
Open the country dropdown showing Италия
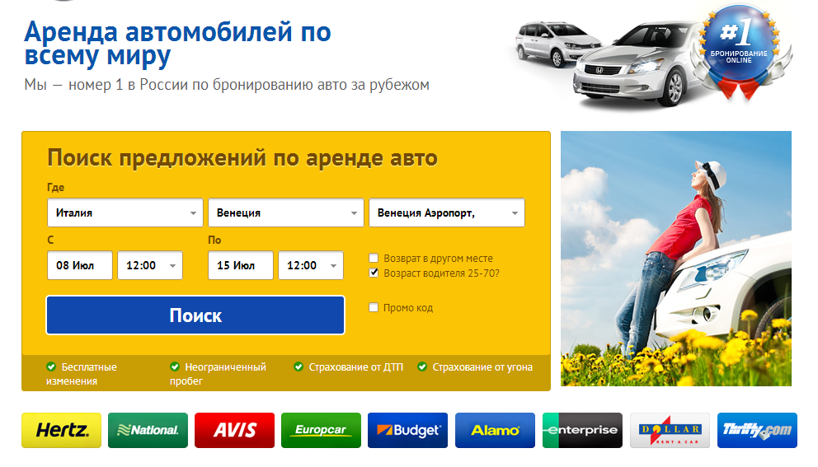pyautogui.click(x=125, y=212)
